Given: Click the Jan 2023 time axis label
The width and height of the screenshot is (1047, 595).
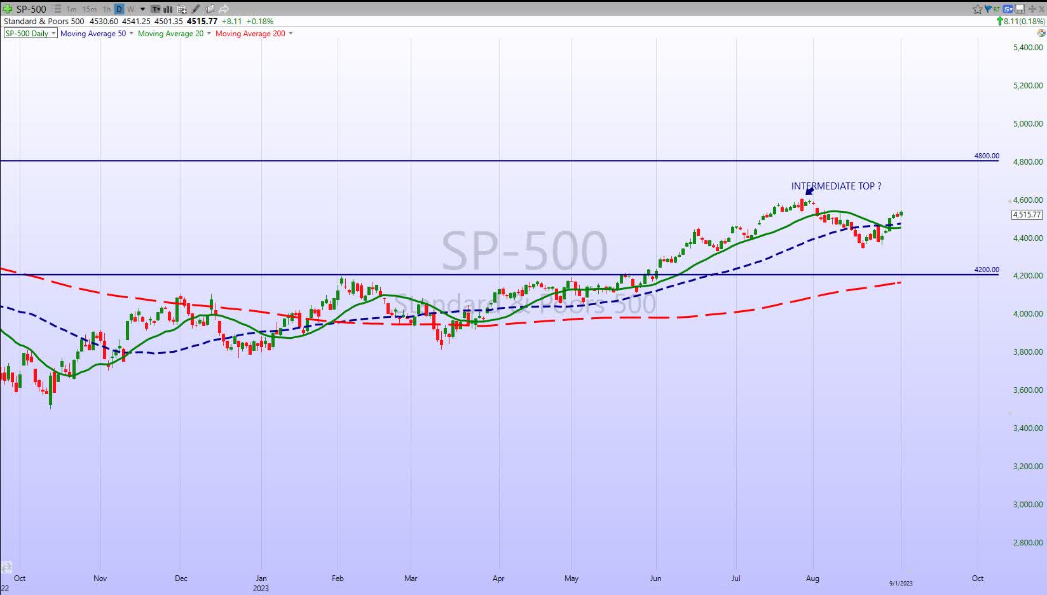Looking at the screenshot, I should click(x=261, y=583).
